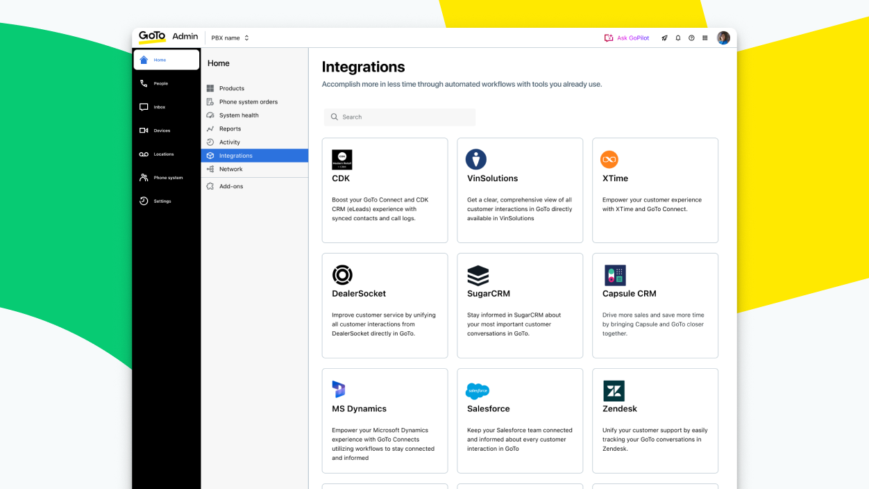Open the app grid waffle icon

pyautogui.click(x=705, y=38)
